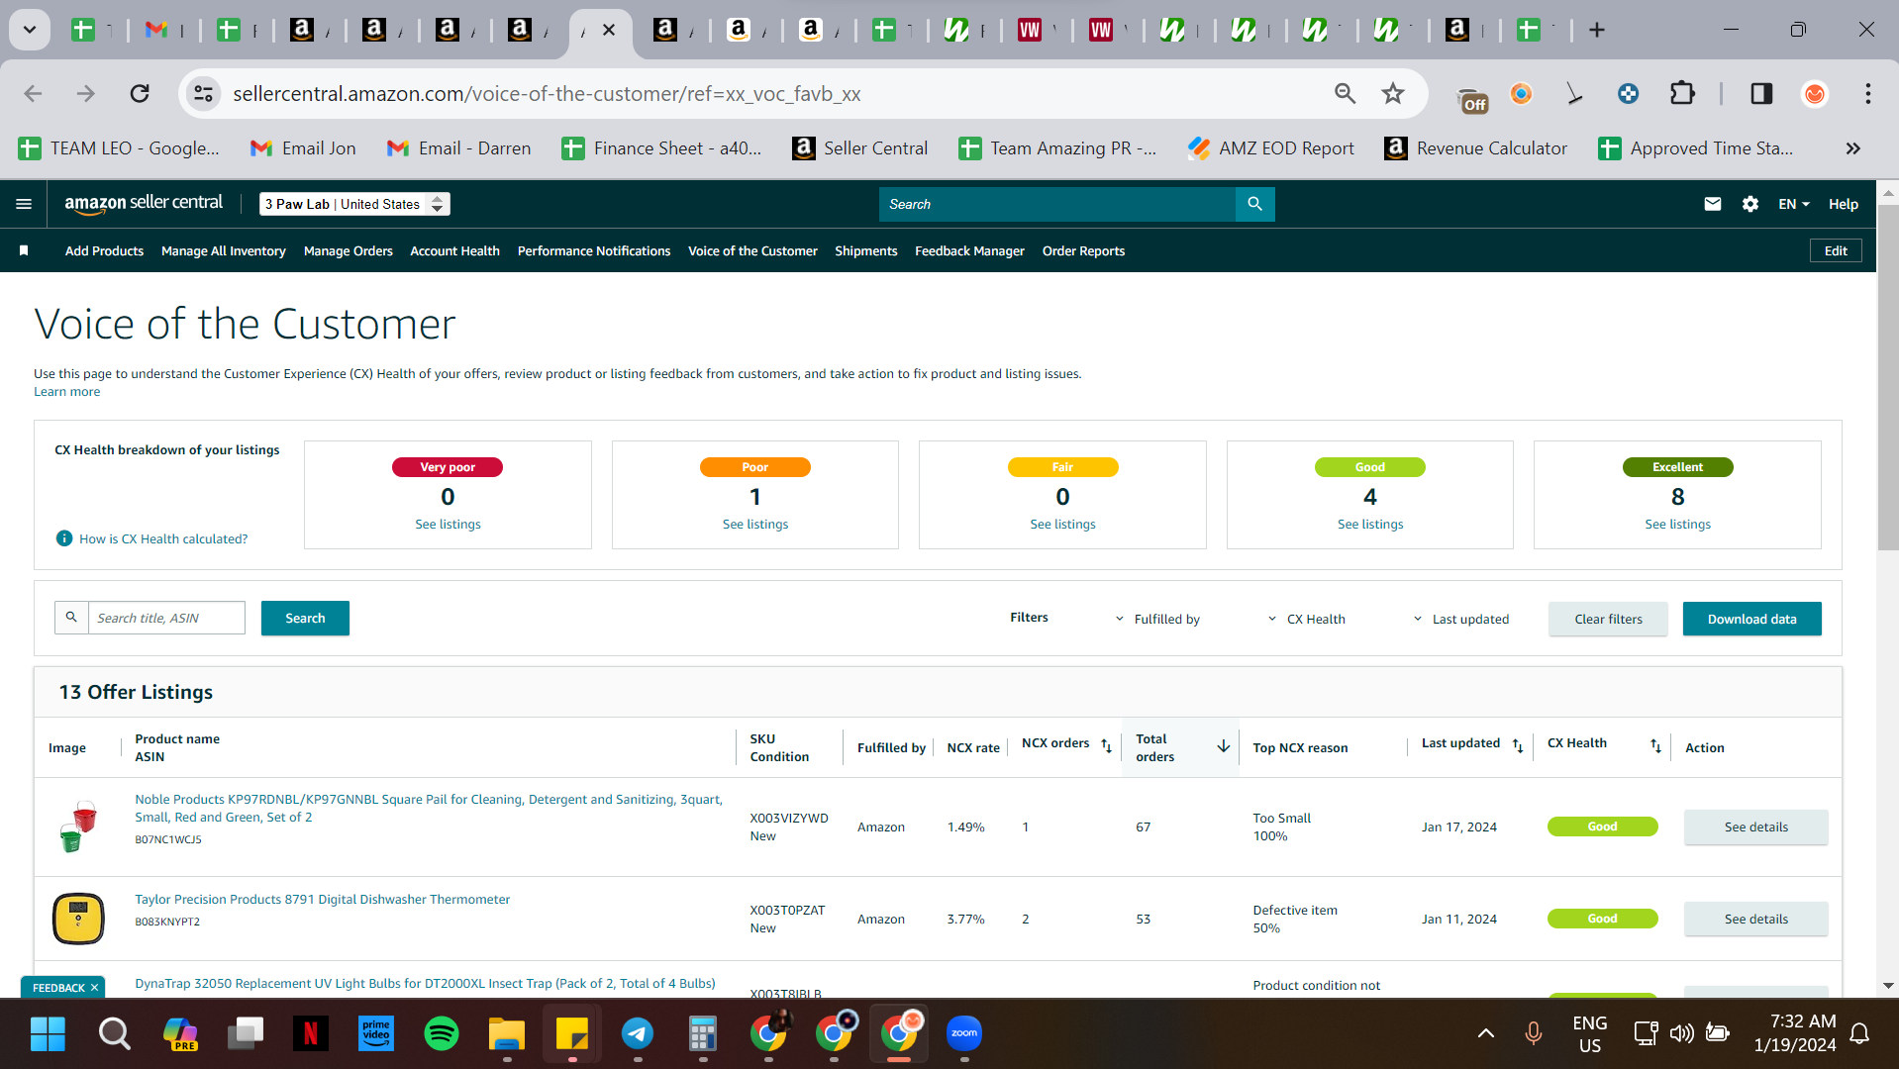The image size is (1899, 1069).
Task: Go to Shipments in the navigation bar
Action: tap(866, 251)
